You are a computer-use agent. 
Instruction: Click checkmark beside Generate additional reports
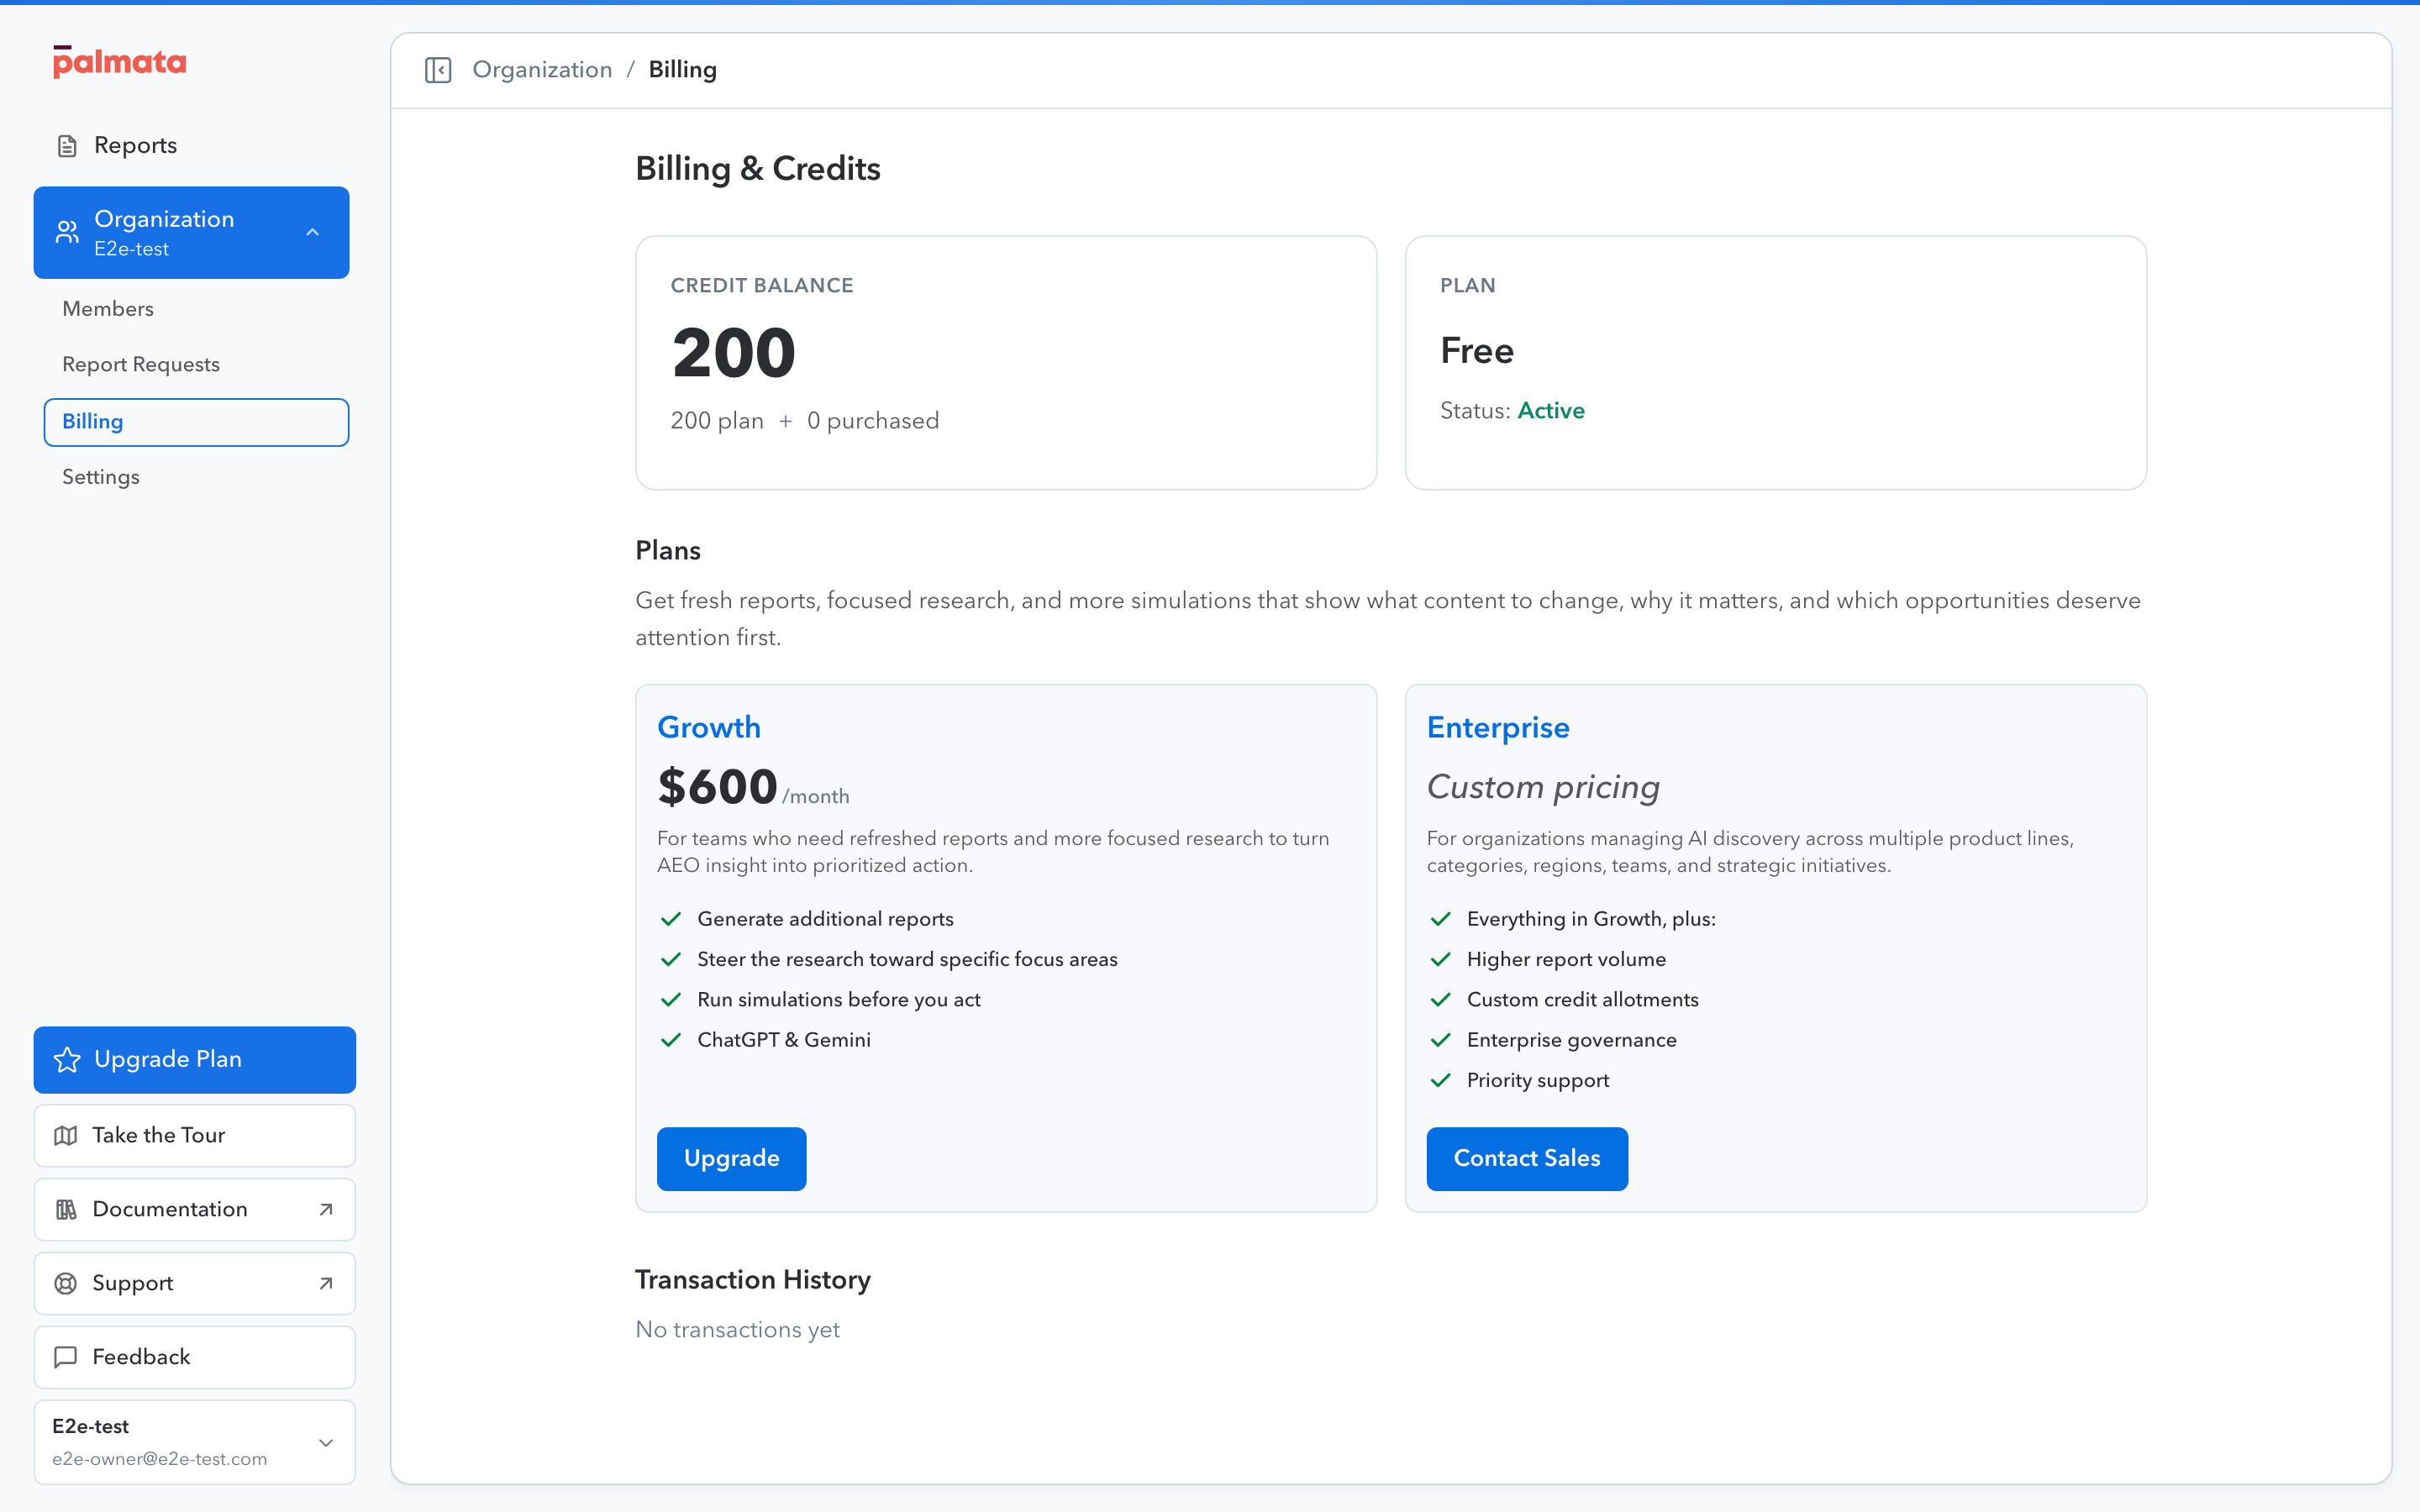coord(670,919)
